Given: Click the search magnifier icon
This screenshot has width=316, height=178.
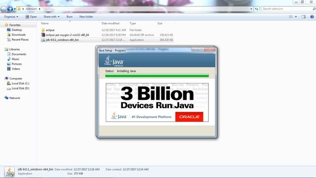Looking at the screenshot, I should click(x=314, y=9).
